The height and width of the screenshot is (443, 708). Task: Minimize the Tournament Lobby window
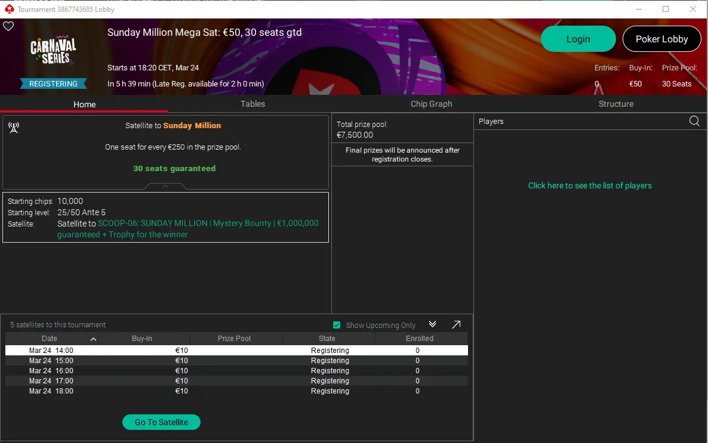click(x=639, y=9)
